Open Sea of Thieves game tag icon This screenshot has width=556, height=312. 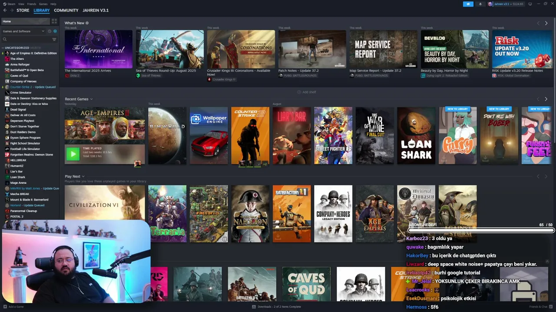138,75
